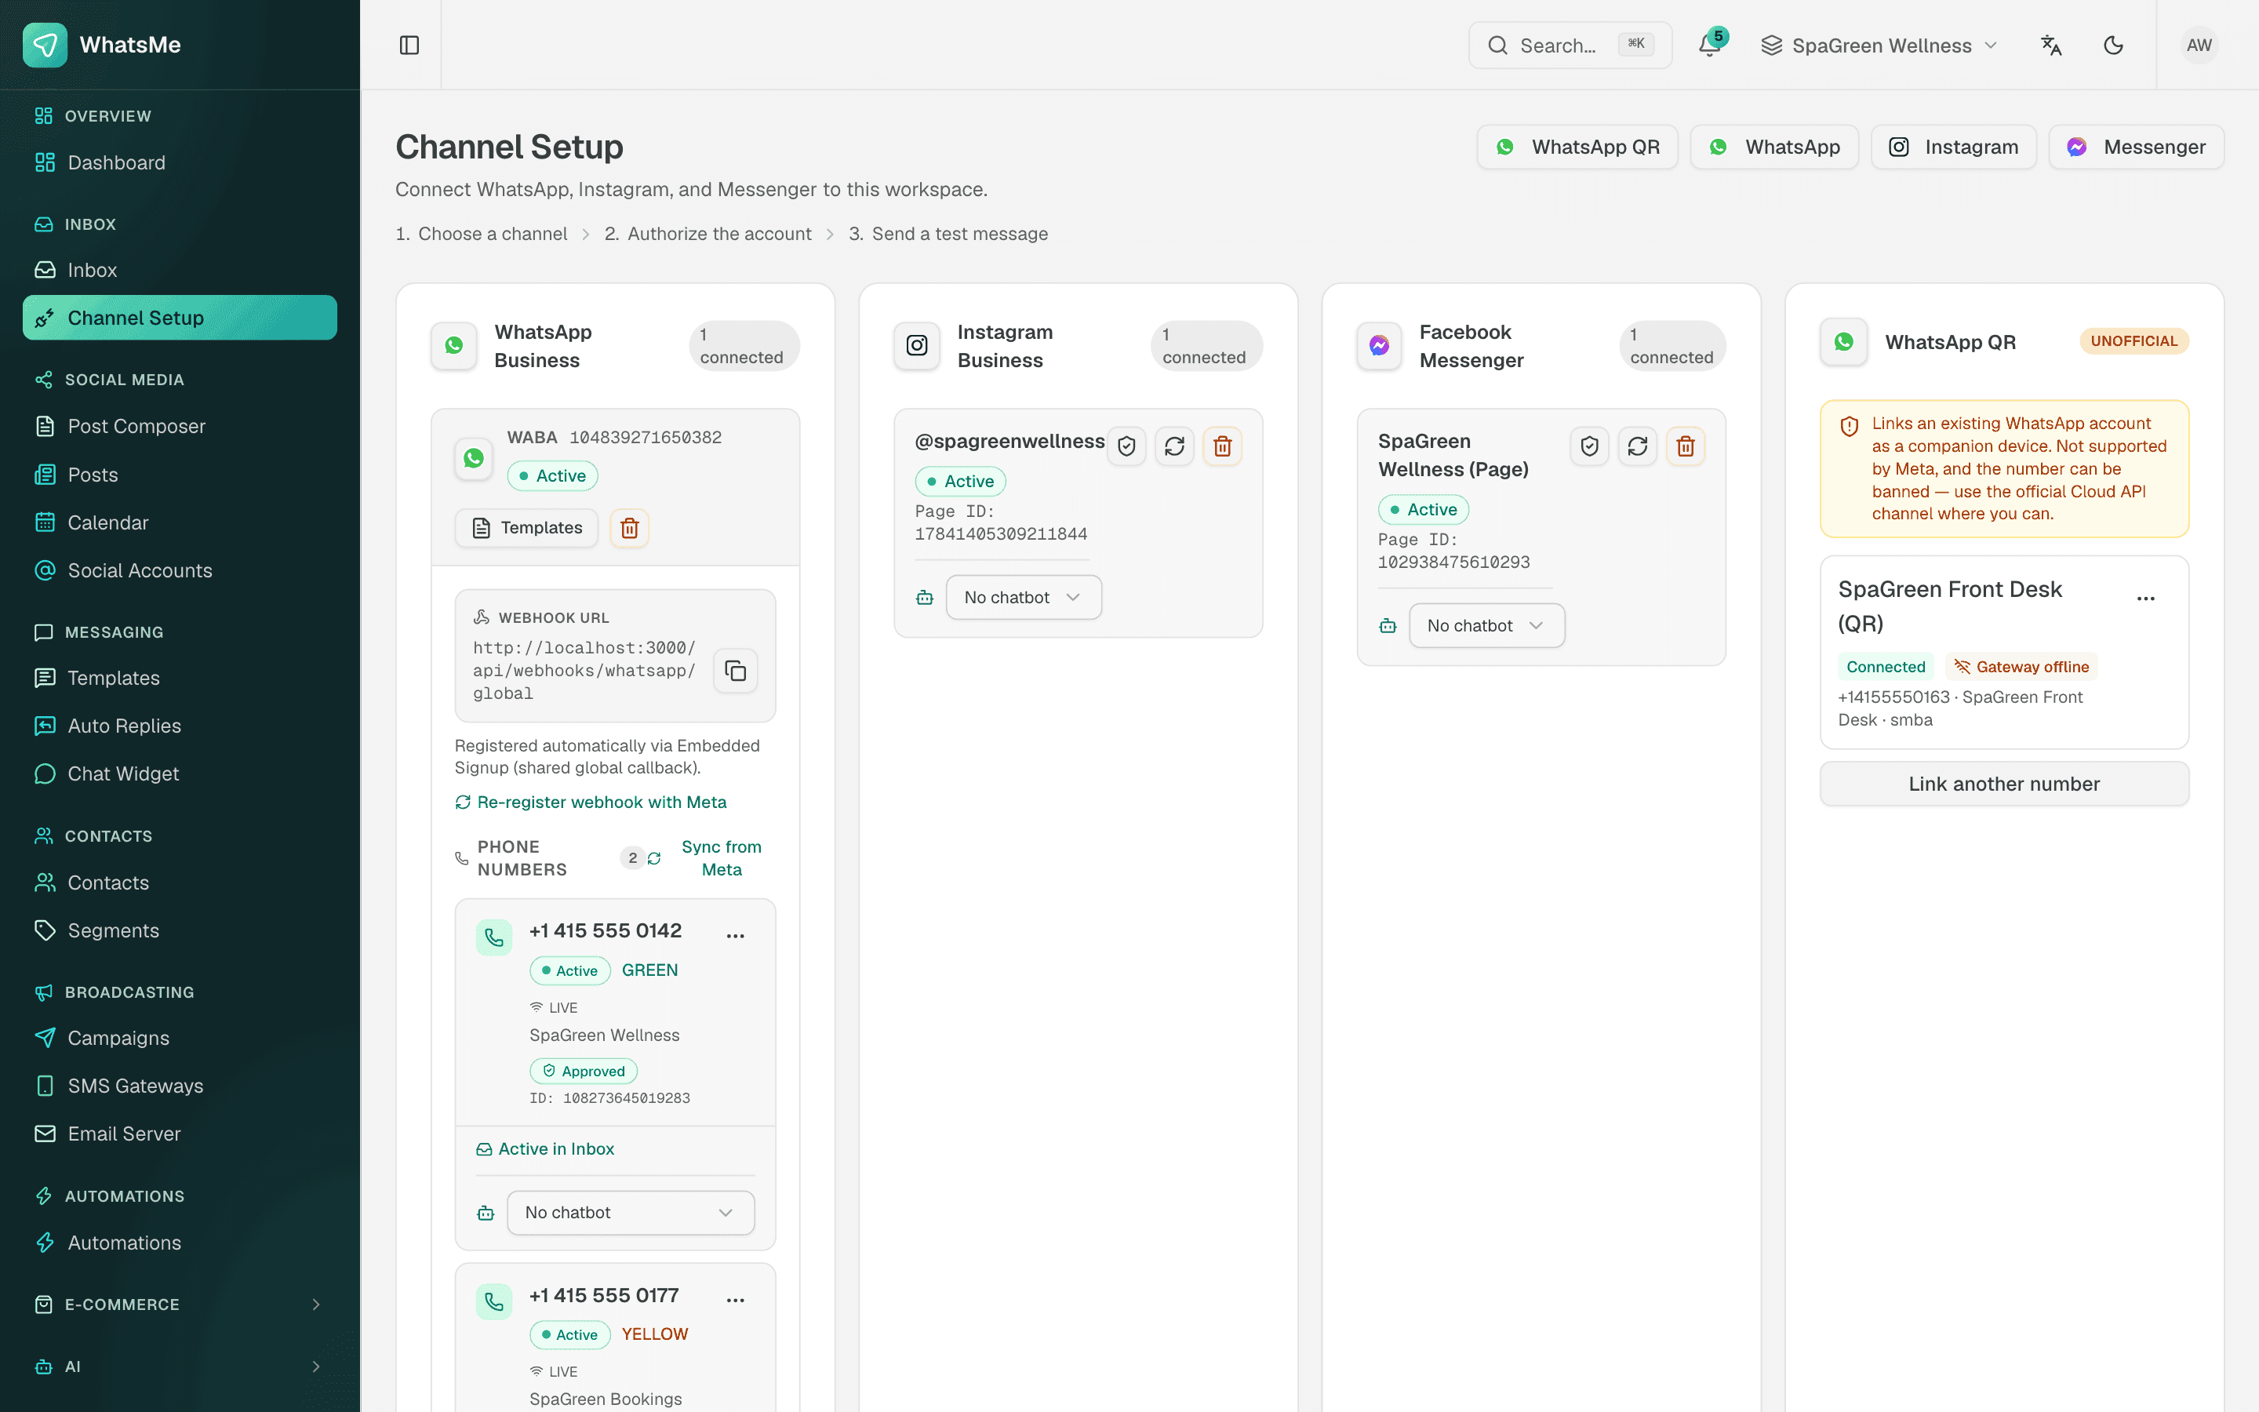
Task: Open the AW user avatar menu
Action: click(2199, 45)
